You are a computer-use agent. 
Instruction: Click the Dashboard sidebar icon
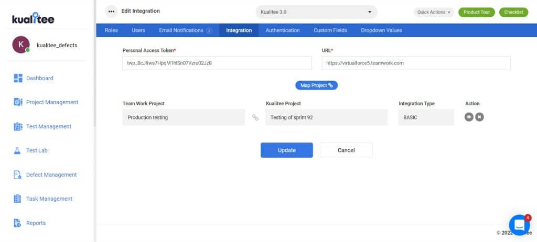point(18,78)
